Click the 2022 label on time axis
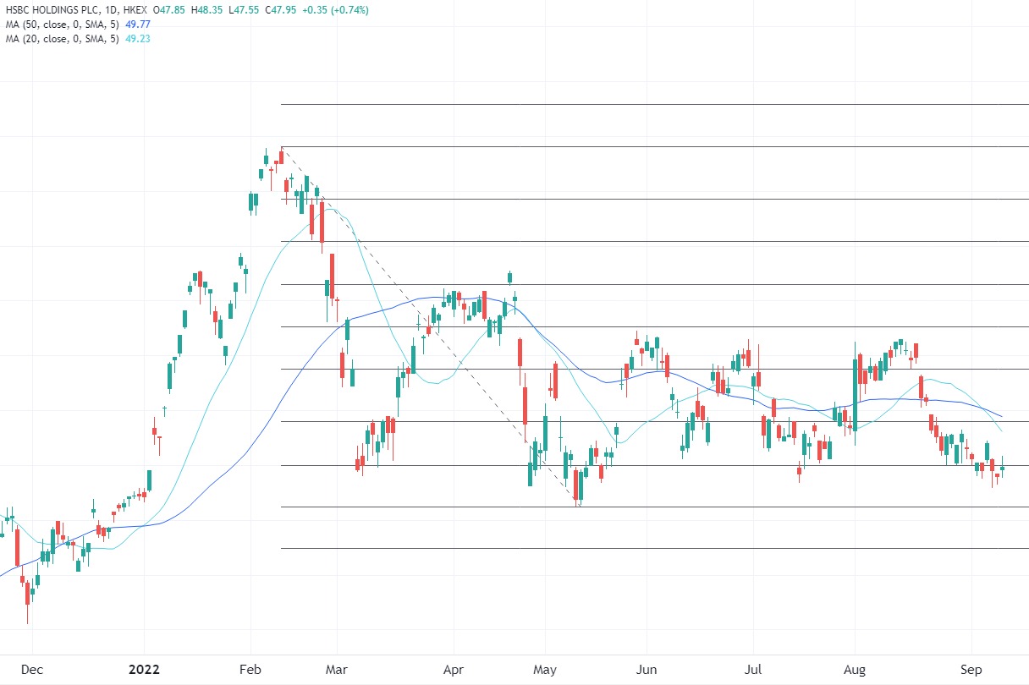Image resolution: width=1029 pixels, height=685 pixels. (143, 669)
